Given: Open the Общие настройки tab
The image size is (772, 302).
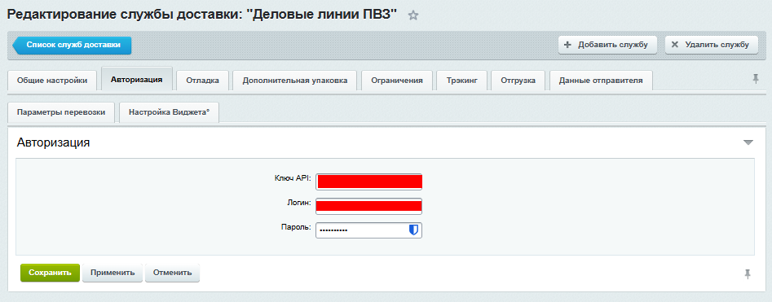Looking at the screenshot, I should click(x=52, y=81).
